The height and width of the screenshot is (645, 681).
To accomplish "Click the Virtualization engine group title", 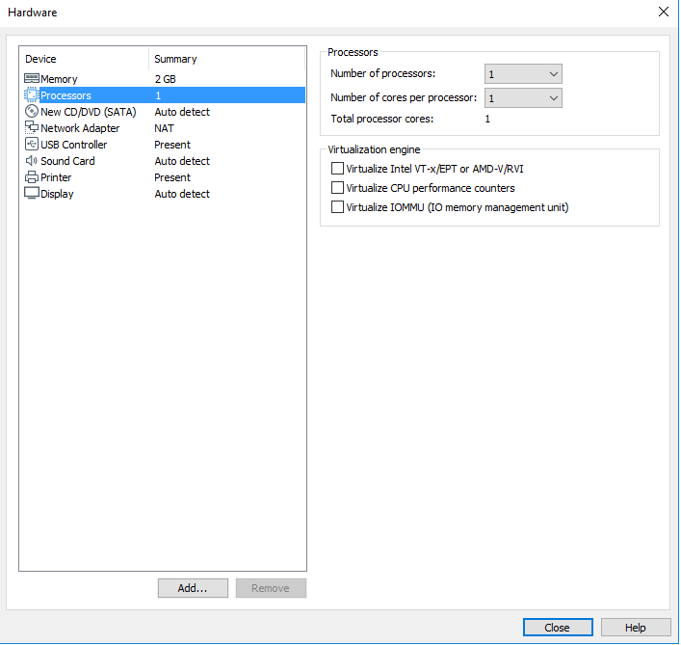I will [x=374, y=149].
